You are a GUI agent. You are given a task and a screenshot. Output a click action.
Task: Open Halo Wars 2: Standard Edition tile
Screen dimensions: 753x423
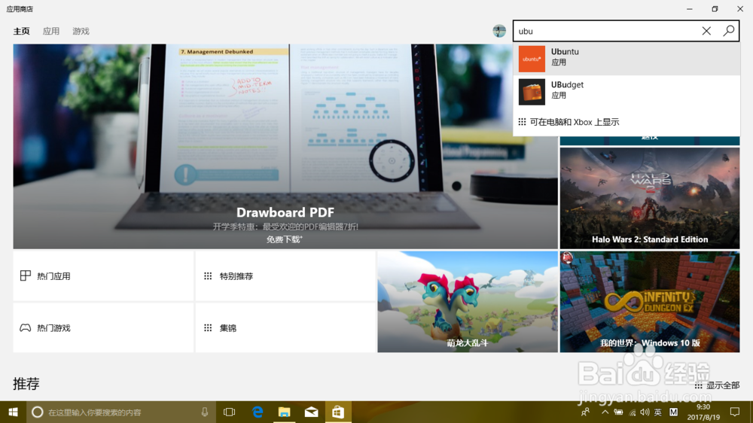pos(650,198)
